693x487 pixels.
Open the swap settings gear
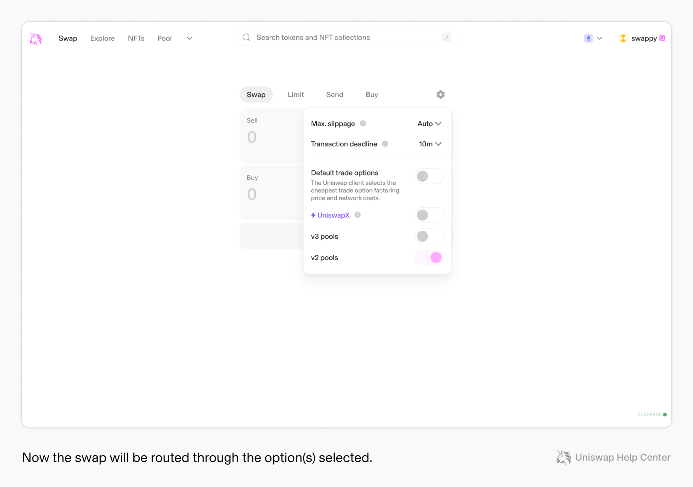(x=440, y=94)
